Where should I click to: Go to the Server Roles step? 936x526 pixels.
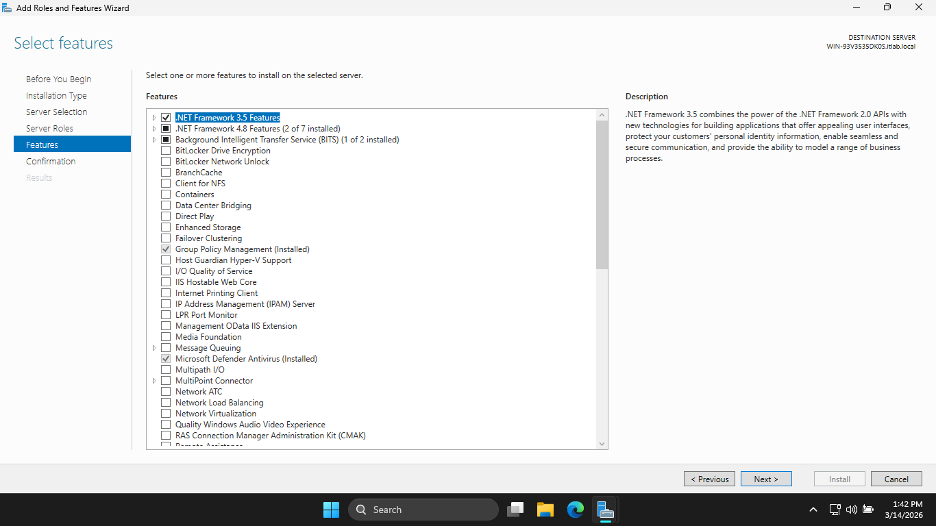(49, 128)
